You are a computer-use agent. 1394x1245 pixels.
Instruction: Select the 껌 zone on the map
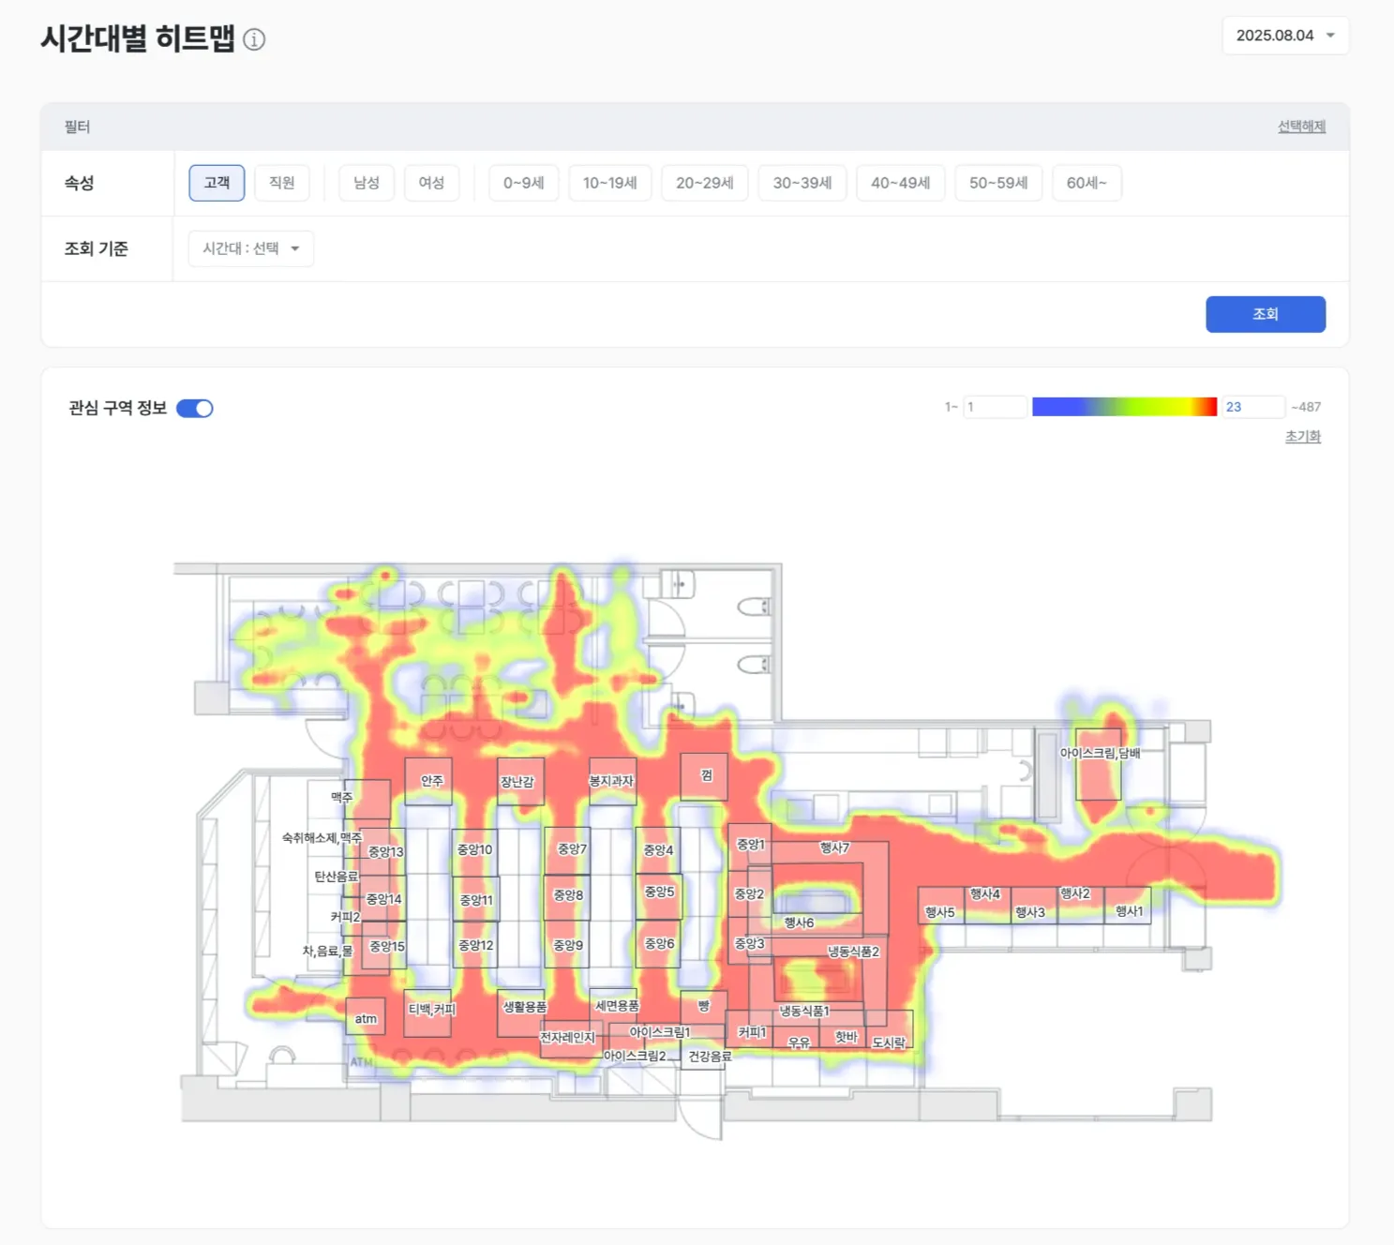704,777
